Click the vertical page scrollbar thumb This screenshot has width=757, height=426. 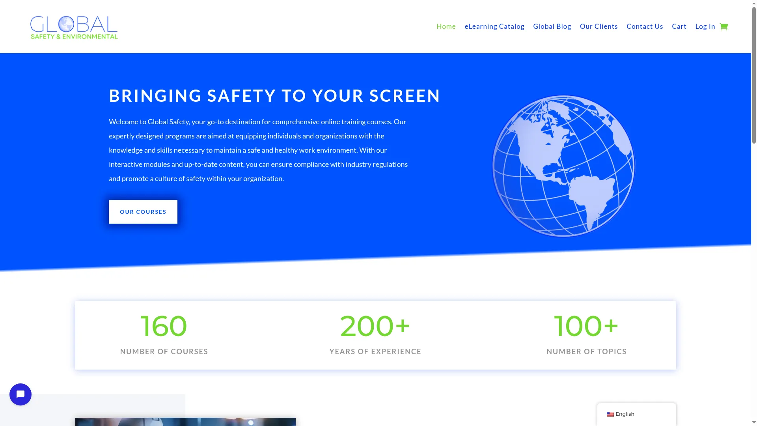pos(754,75)
